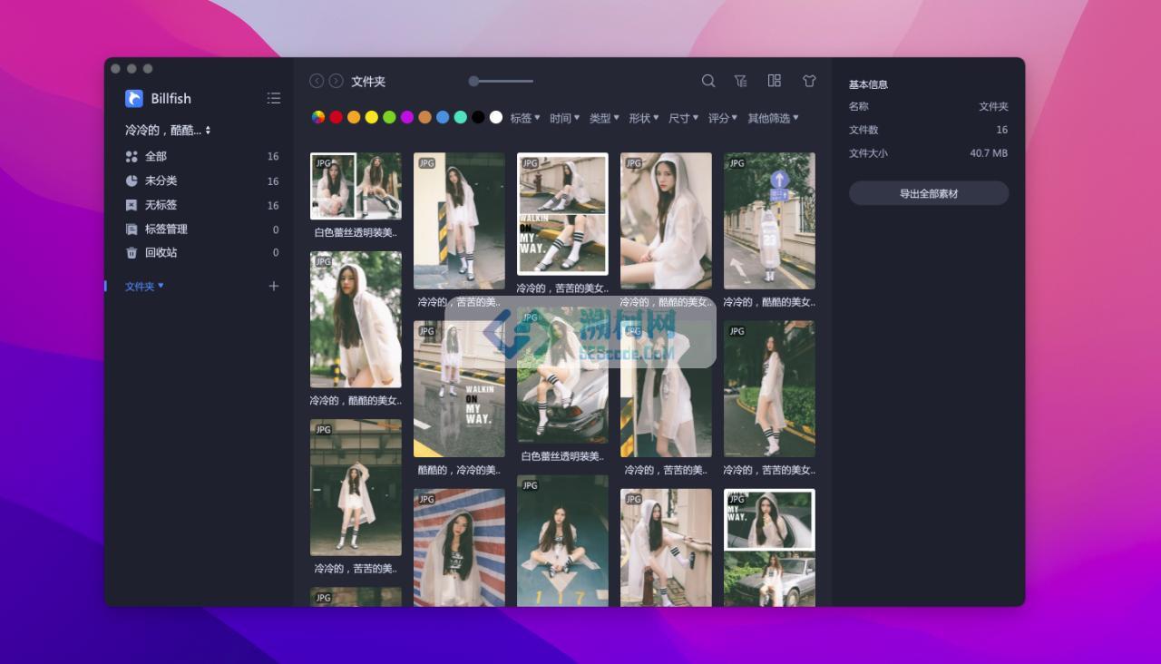The image size is (1161, 664).
Task: Select thumbnail with blue arrow road sign
Action: point(769,220)
